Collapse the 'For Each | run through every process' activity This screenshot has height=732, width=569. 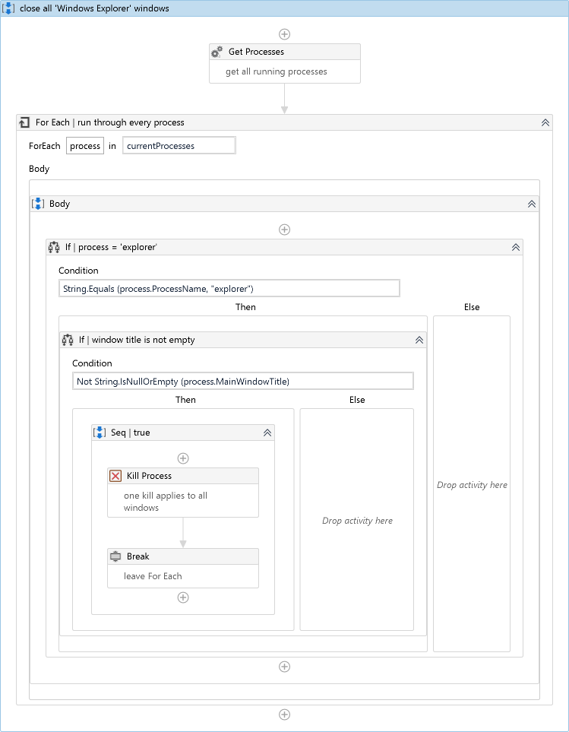(x=545, y=123)
